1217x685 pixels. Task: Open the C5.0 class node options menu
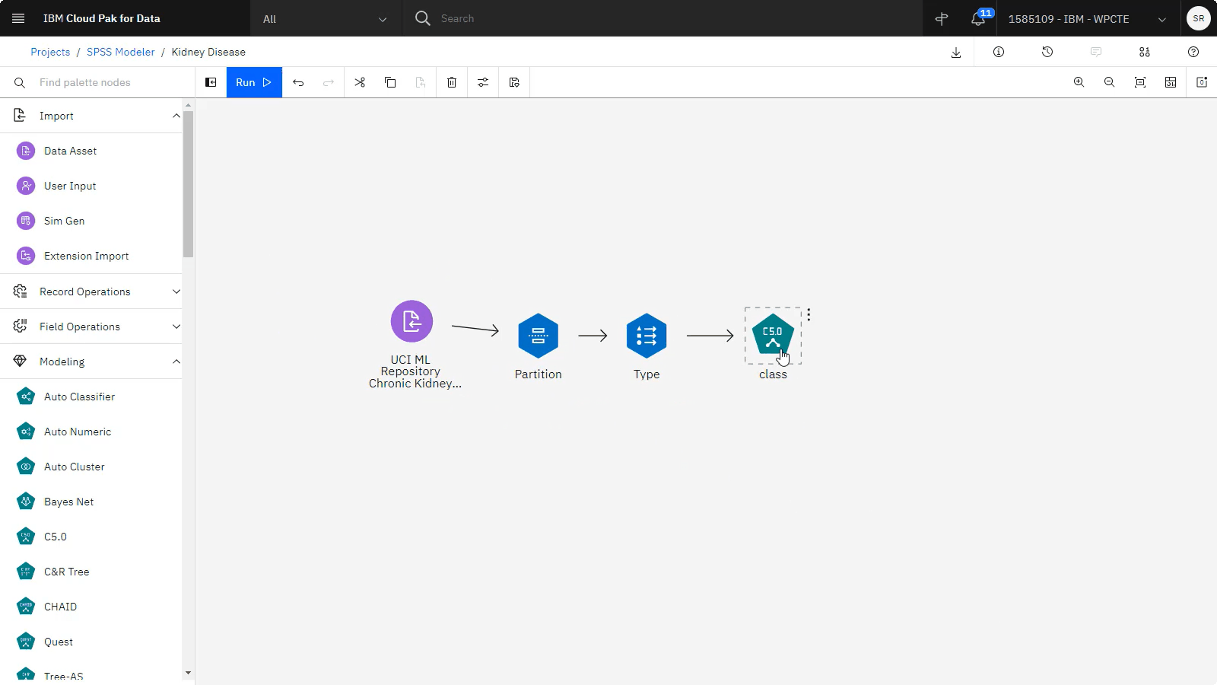pos(809,314)
